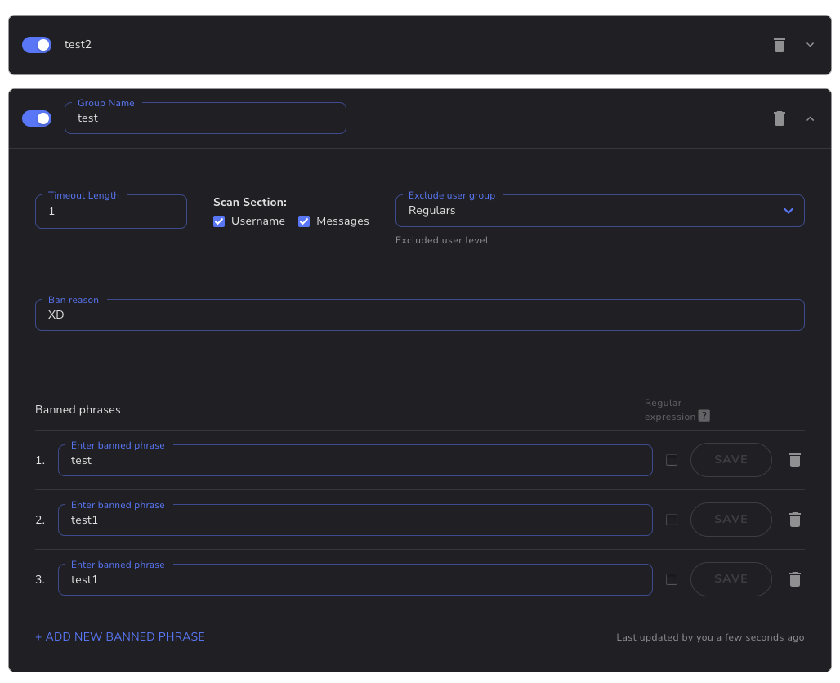Delete the test2 group using trash icon
This screenshot has width=840, height=683.
pyautogui.click(x=779, y=45)
